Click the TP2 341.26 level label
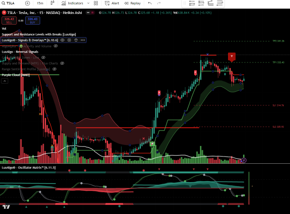The width and height of the screenshot is (290, 214). click(x=278, y=41)
